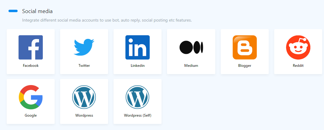Select the Twitter bird icon

(x=84, y=47)
